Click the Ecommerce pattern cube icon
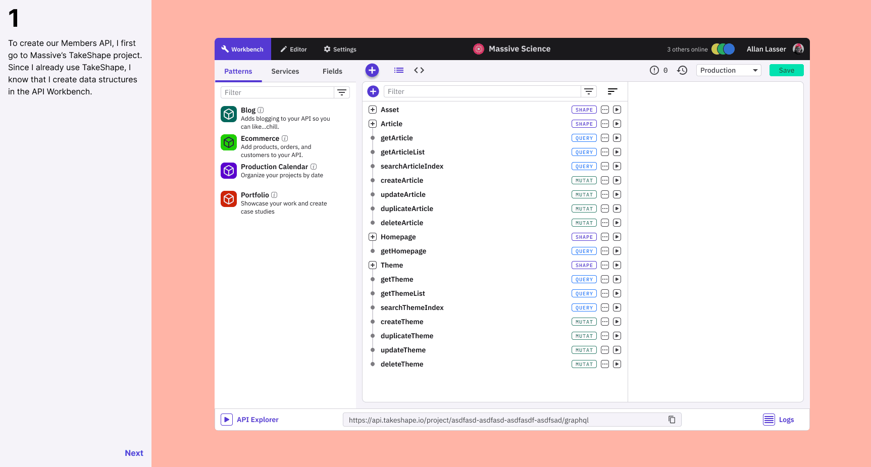Viewport: 871px width, 467px height. point(229,142)
